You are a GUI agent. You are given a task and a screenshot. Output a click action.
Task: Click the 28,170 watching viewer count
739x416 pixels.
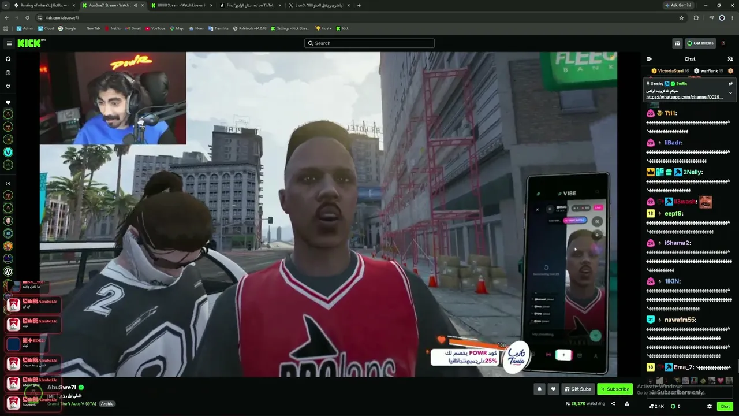[585, 404]
